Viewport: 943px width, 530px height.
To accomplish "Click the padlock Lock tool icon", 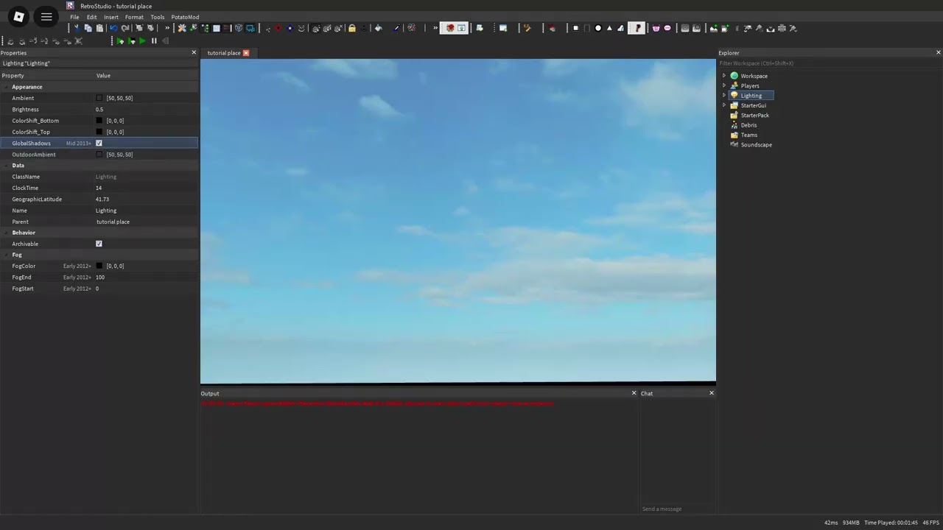I will tap(352, 28).
